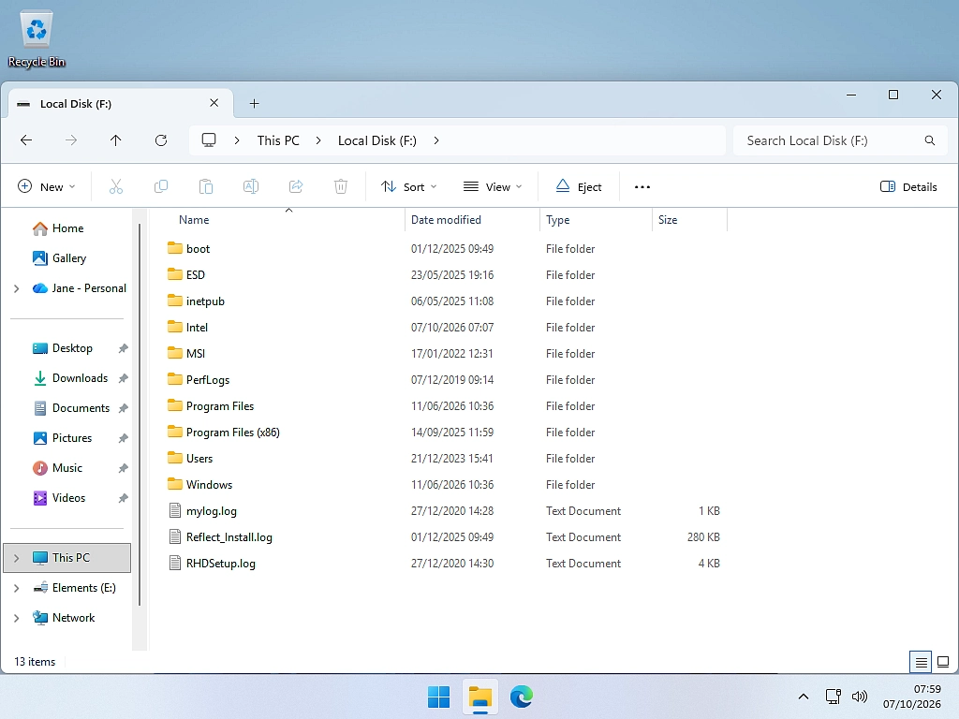Select the inetpub folder
This screenshot has height=719, width=959.
(x=205, y=301)
